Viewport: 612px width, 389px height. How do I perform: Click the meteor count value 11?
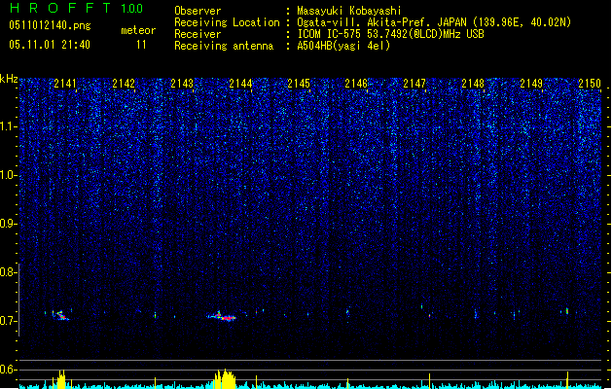point(141,45)
